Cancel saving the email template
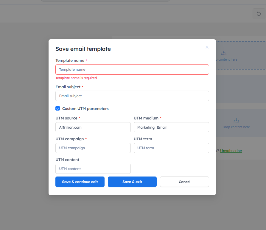 coord(184,182)
